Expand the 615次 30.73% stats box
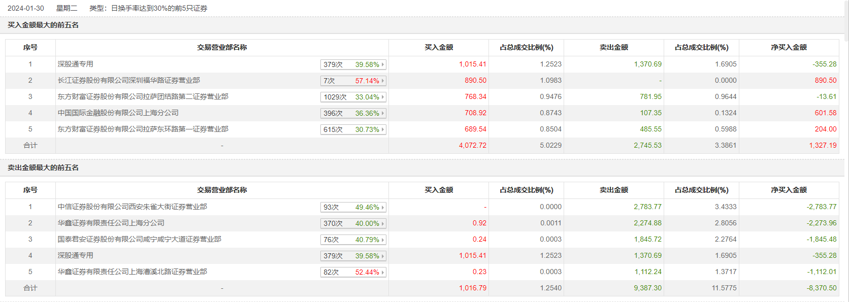The width and height of the screenshot is (849, 302). point(353,129)
